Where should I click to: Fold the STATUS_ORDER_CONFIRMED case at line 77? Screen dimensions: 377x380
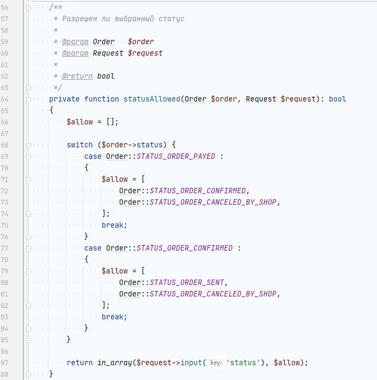28,248
